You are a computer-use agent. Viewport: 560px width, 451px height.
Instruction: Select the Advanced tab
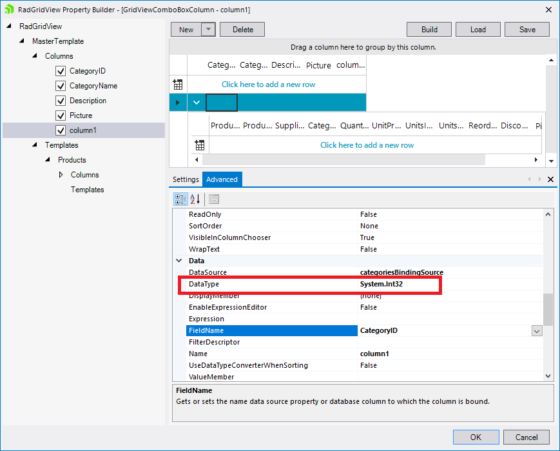(222, 179)
